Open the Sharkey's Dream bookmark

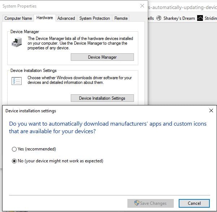click(x=179, y=18)
